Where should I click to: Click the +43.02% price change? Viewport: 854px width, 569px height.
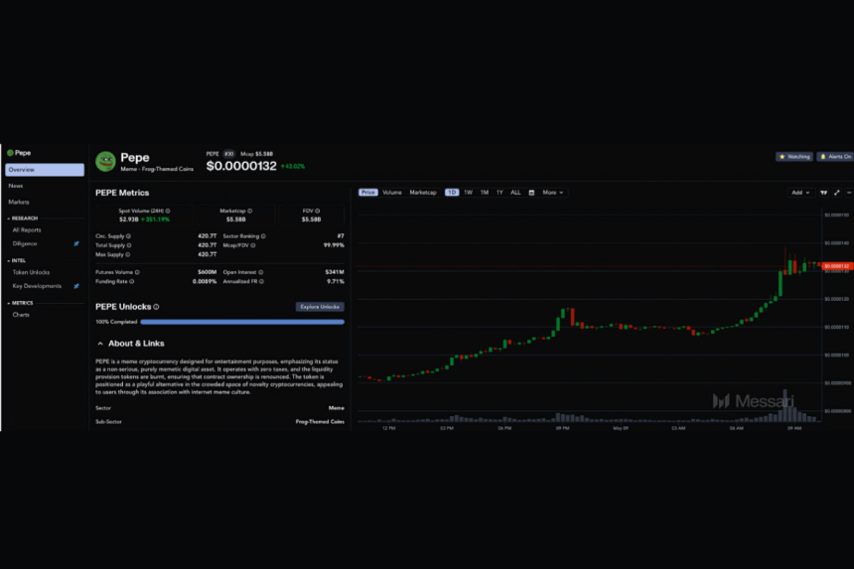293,167
